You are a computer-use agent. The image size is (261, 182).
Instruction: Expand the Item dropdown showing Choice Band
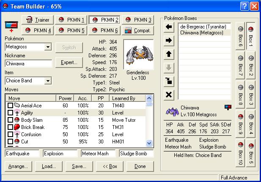point(48,81)
